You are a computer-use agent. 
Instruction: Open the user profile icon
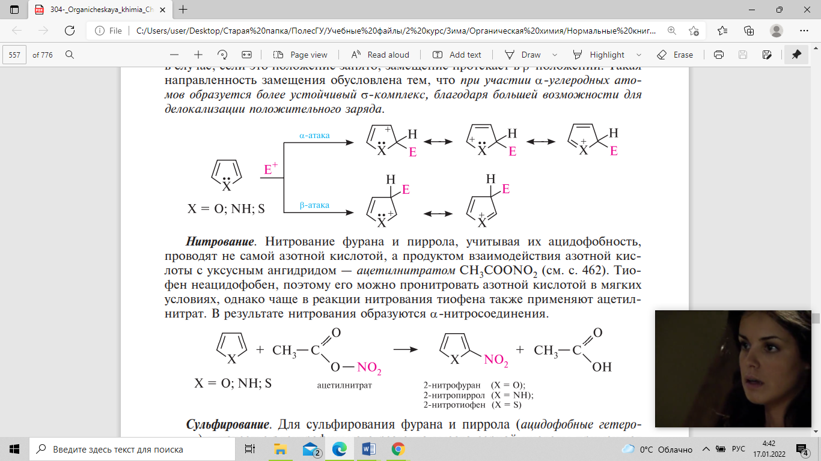pos(777,31)
